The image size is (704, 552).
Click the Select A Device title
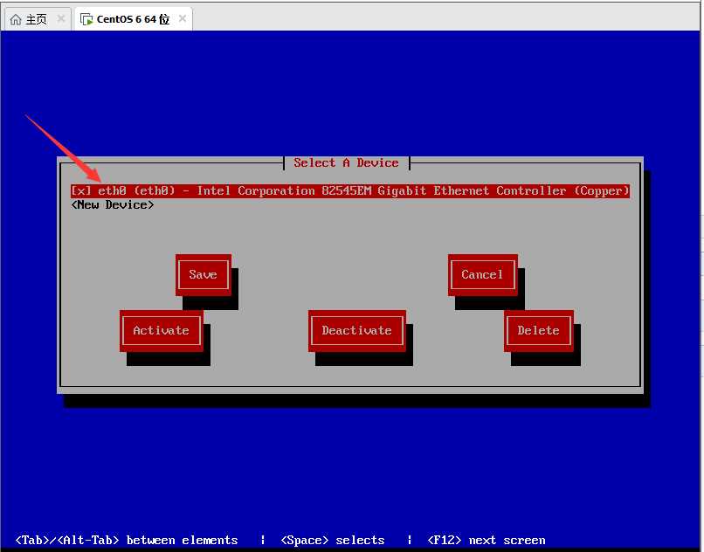(x=346, y=162)
